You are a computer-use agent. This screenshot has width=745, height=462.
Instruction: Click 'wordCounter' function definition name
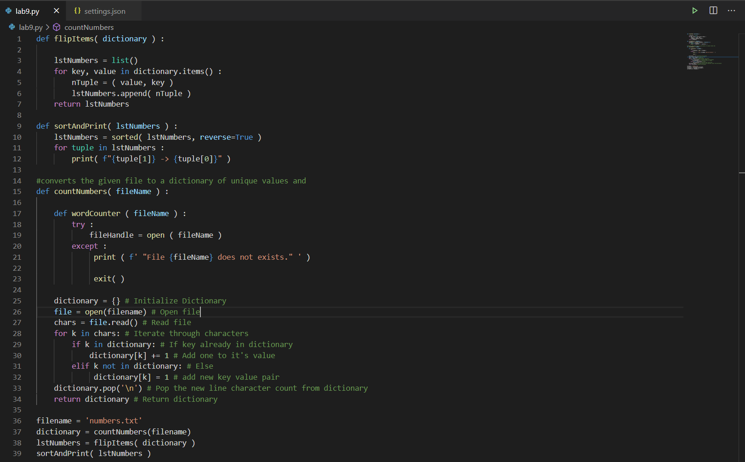96,213
